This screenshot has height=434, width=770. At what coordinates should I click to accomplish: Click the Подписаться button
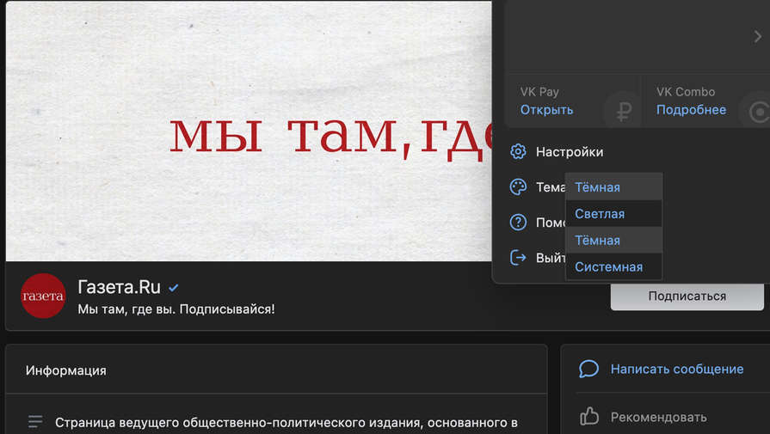[687, 296]
